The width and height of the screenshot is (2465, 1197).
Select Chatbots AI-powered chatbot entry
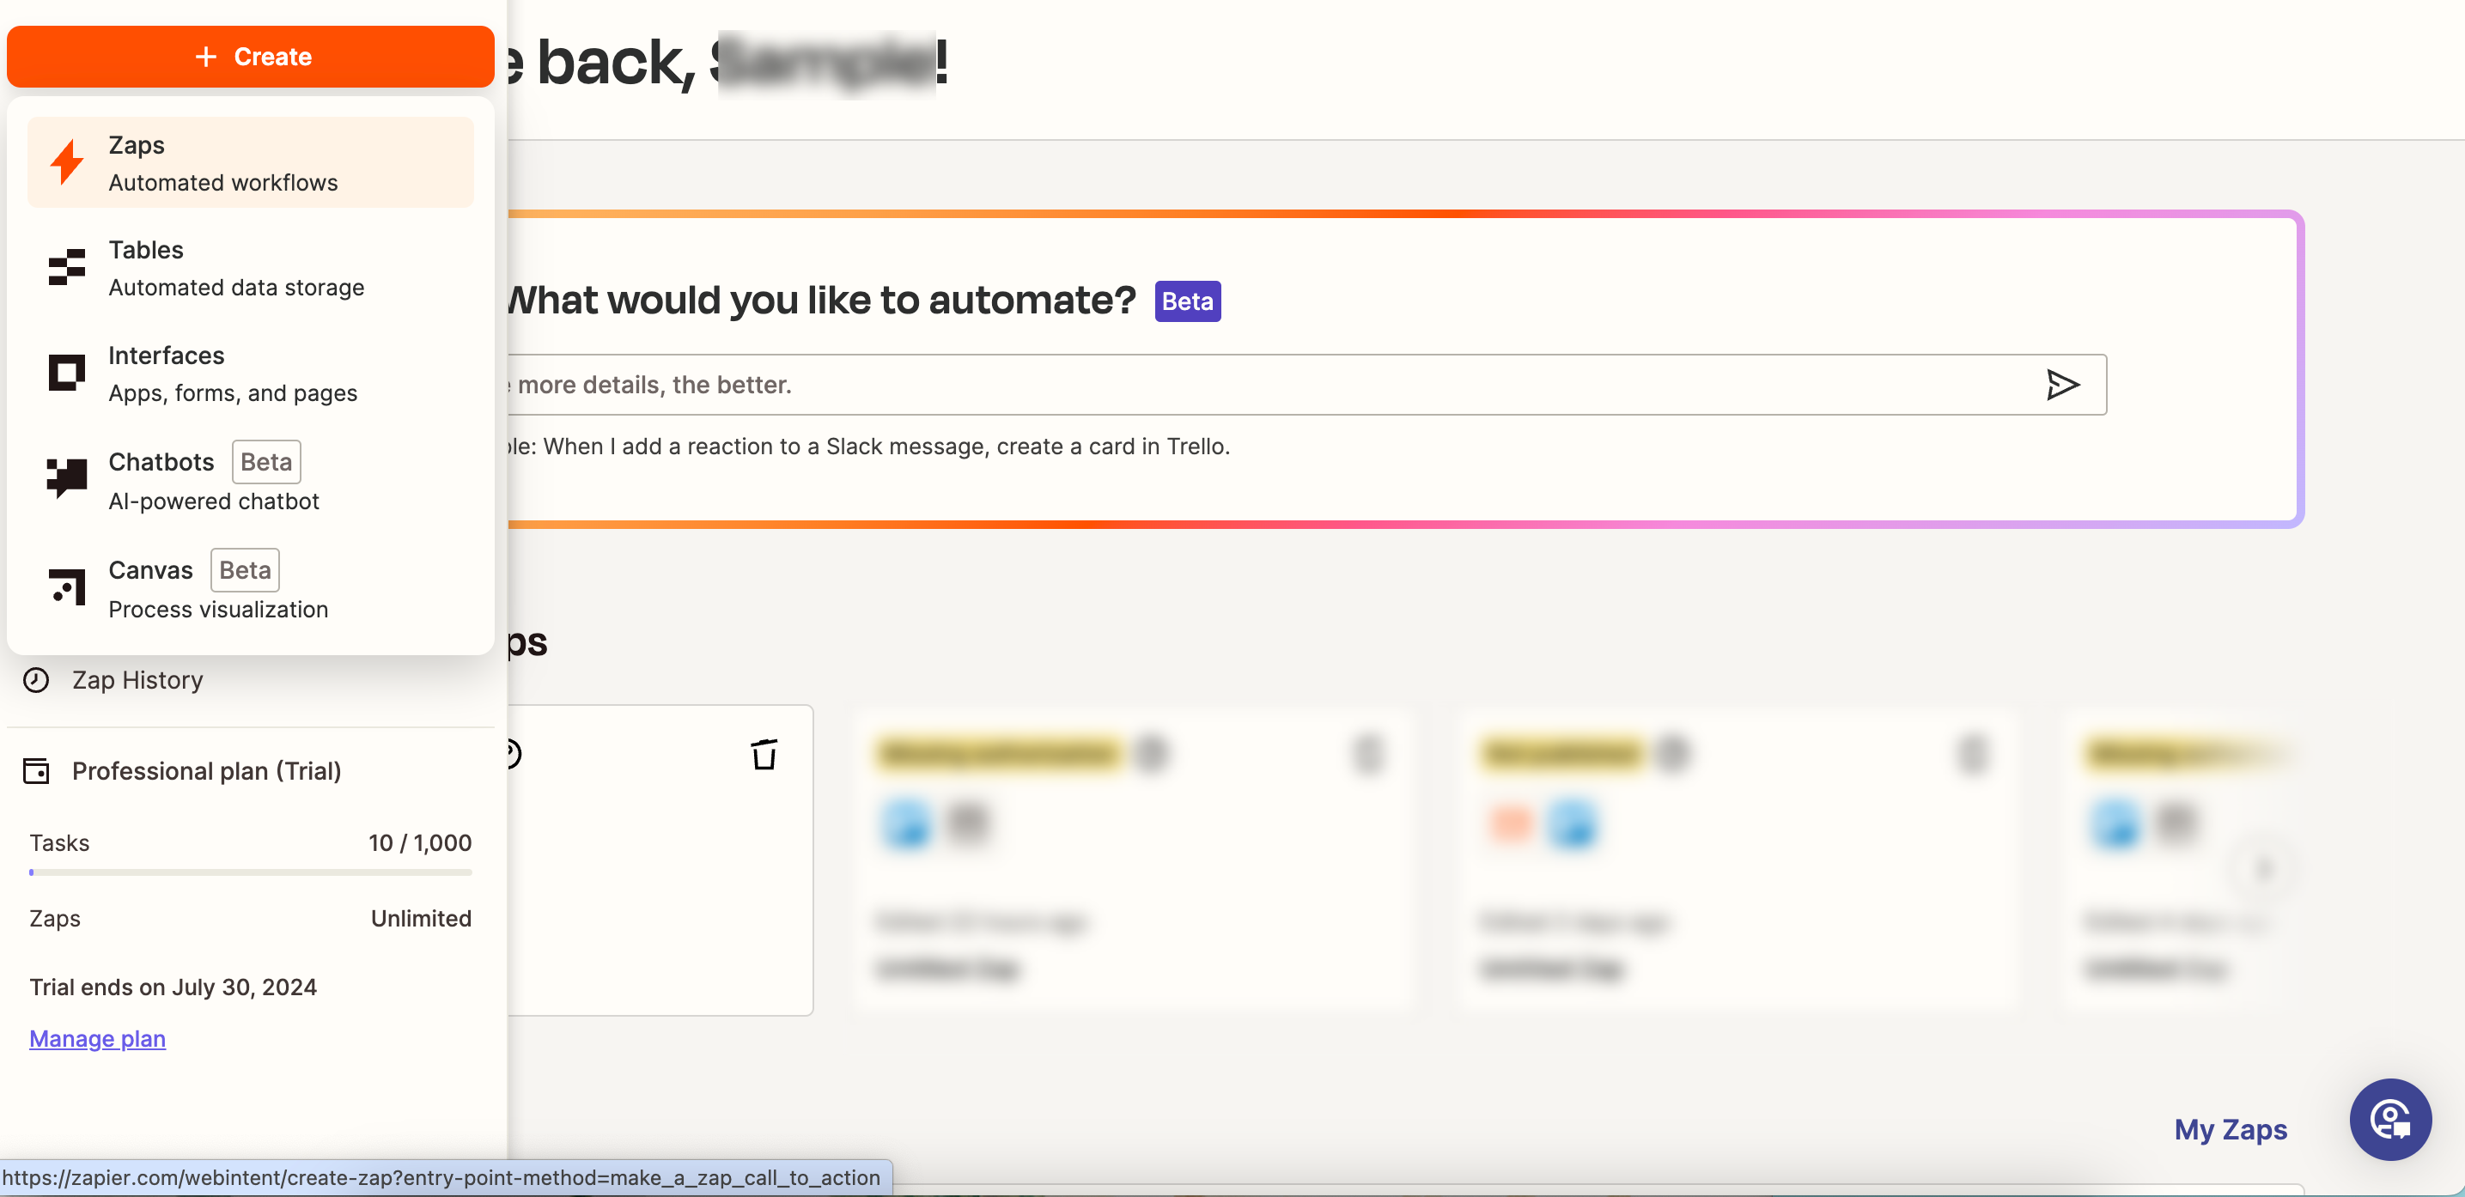tap(213, 481)
